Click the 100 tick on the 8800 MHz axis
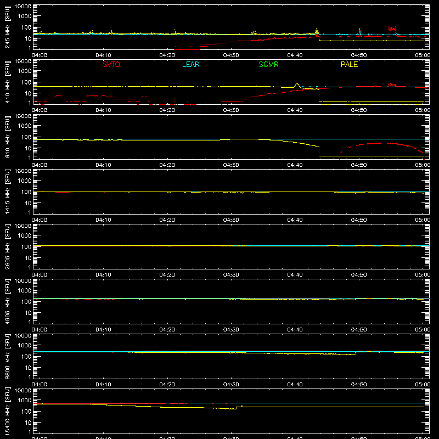The width and height of the screenshot is (439, 439). tap(26, 357)
